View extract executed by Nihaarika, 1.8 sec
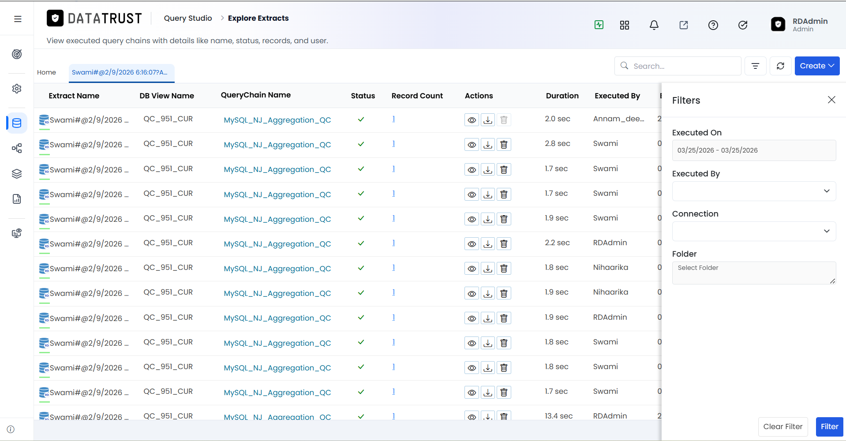The width and height of the screenshot is (846, 441). 472,269
